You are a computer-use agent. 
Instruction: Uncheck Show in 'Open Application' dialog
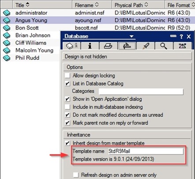[x=67, y=99]
